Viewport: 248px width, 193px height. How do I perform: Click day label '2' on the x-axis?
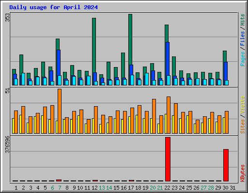pos(23,188)
